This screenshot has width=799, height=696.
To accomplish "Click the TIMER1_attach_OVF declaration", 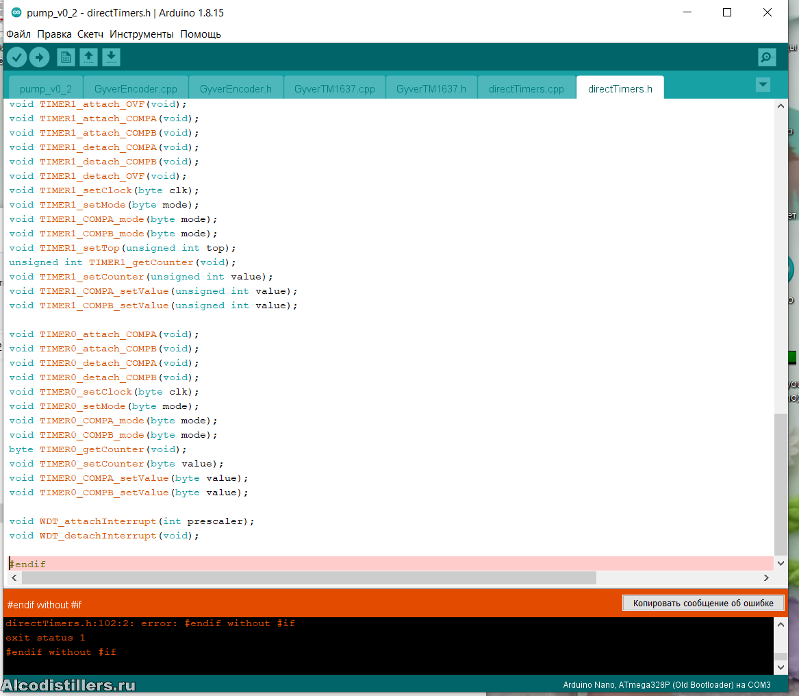I will point(98,104).
